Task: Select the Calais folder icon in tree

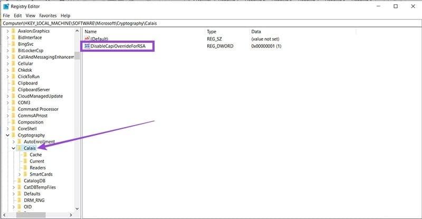Action: coord(20,148)
